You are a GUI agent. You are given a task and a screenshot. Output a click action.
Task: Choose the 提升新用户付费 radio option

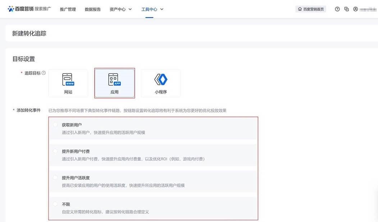point(55,151)
